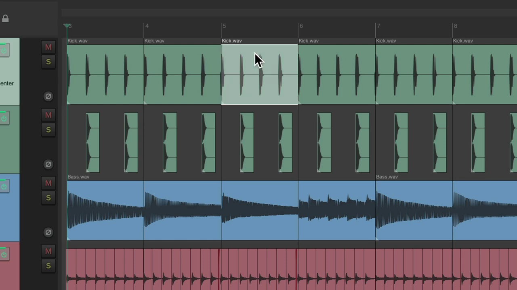This screenshot has width=517, height=290.
Task: Select the Bass.wav clip starting at bar 3
Action: pos(105,211)
